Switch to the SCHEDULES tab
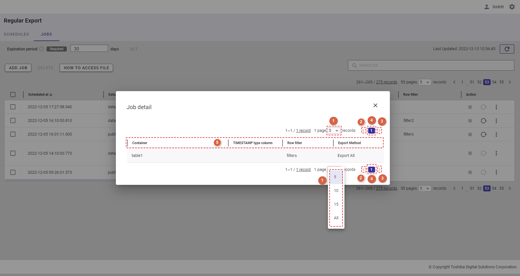Viewport: 520px width, 276px height. point(16,34)
